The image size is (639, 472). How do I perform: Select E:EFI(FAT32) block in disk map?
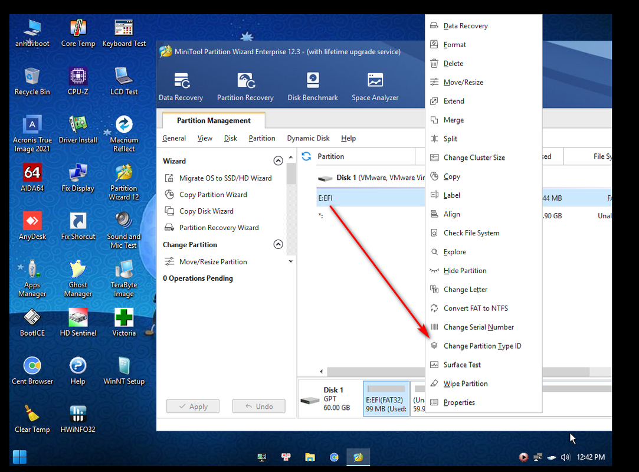[x=386, y=398]
